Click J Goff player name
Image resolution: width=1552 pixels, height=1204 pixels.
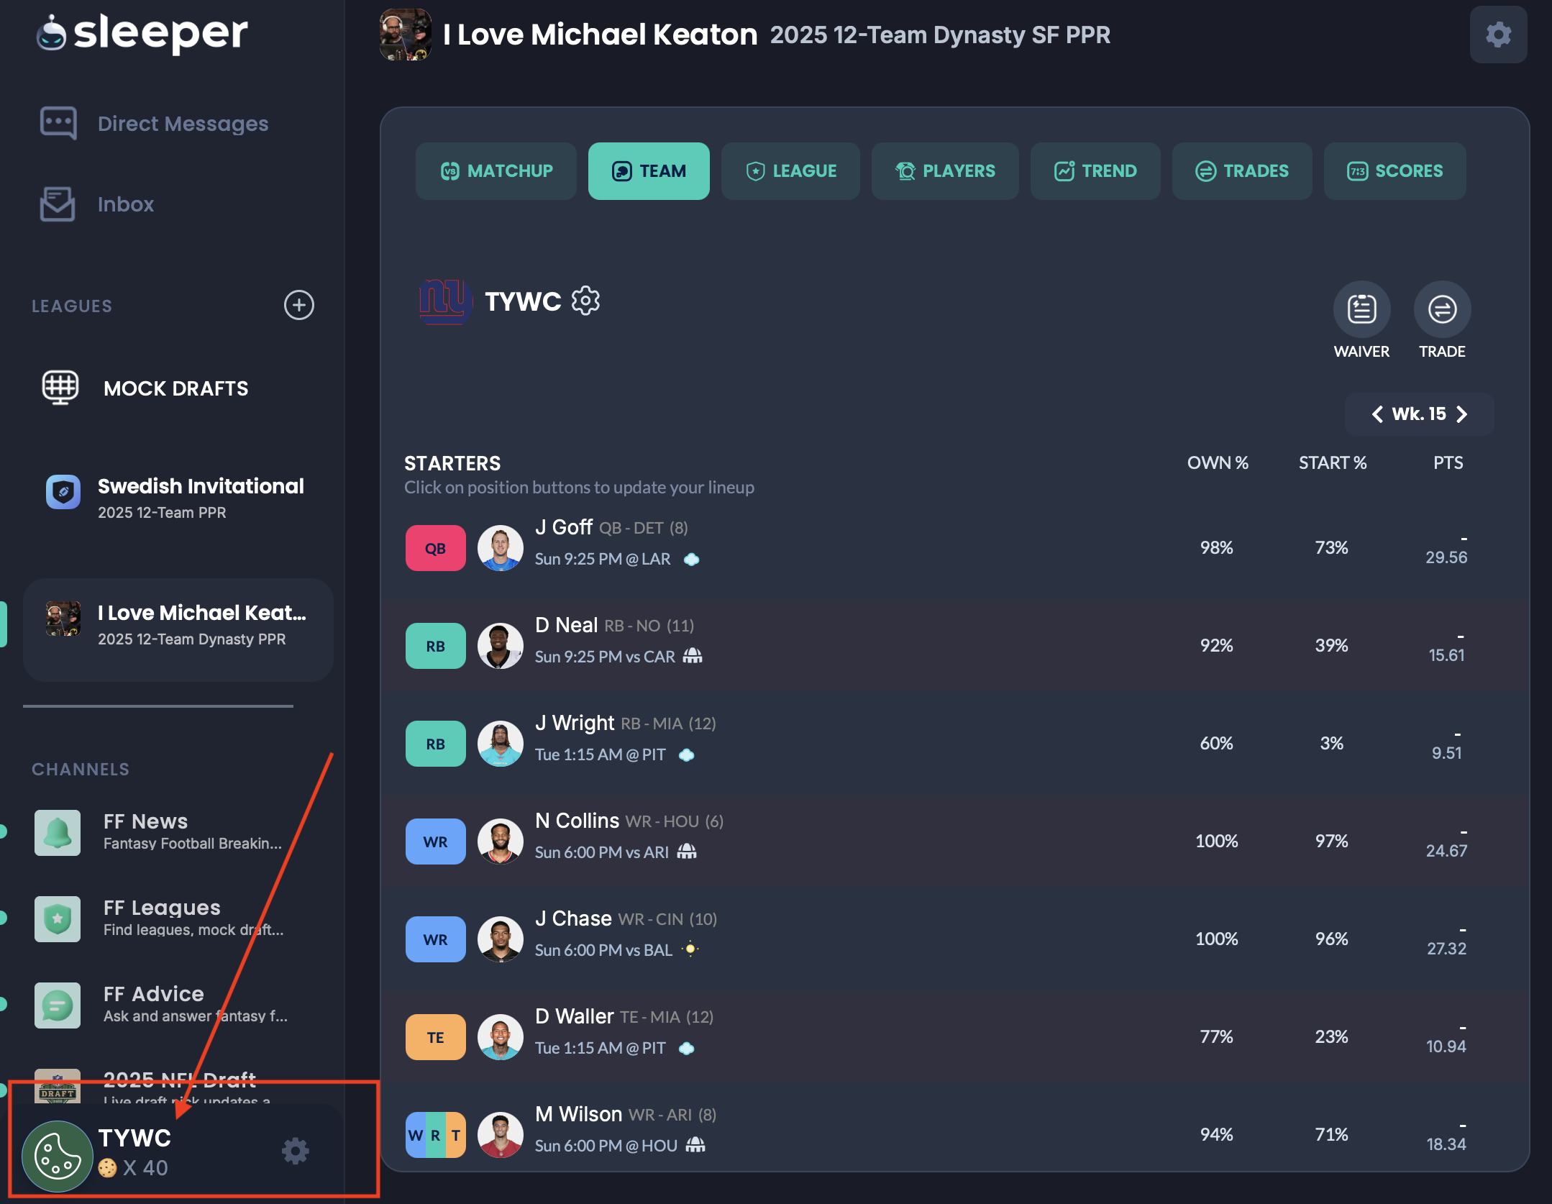tap(564, 527)
